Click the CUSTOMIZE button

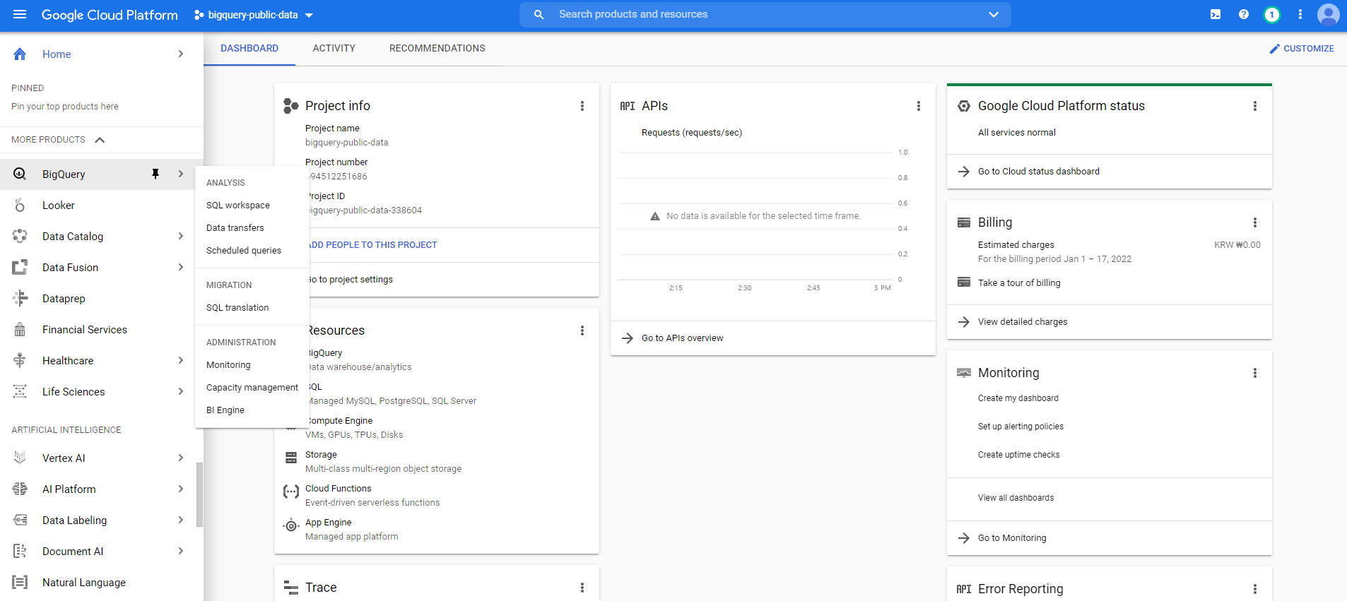point(1302,49)
